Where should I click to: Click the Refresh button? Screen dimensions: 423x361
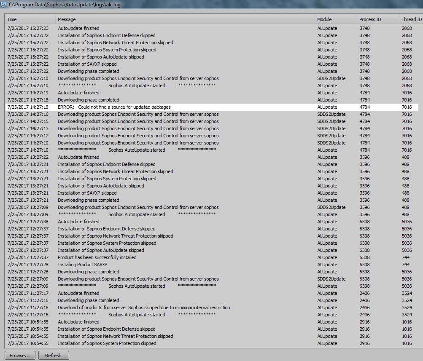click(x=54, y=356)
